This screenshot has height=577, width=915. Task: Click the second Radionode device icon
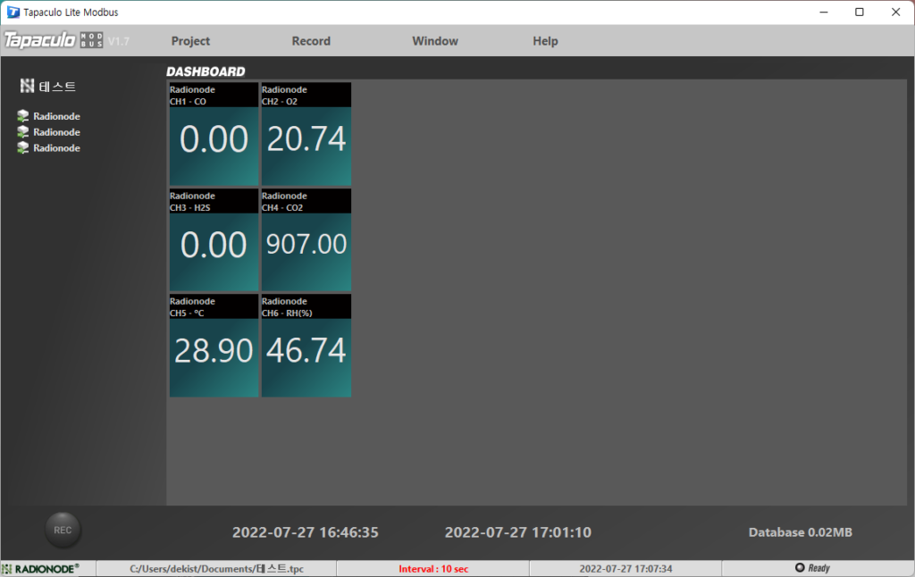click(22, 131)
